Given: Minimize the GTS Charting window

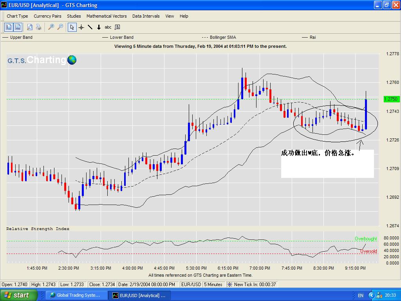Looking at the screenshot, I should tap(378, 5).
